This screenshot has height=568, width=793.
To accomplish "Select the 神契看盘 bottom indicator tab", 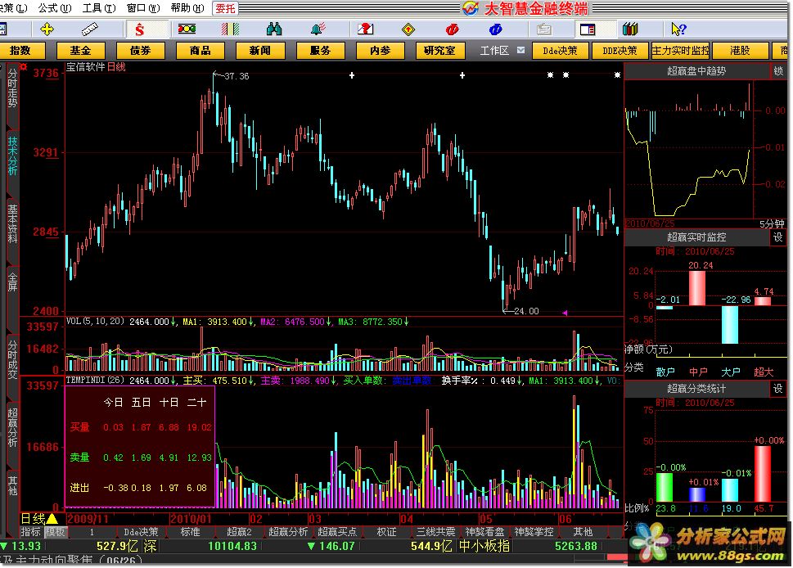I will (x=484, y=532).
